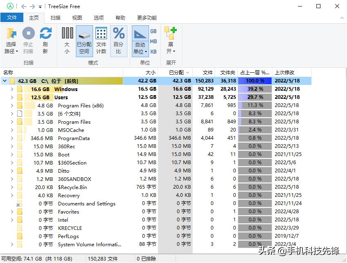Select the GB unit option
347x263 pixels.
pyautogui.click(x=153, y=31)
